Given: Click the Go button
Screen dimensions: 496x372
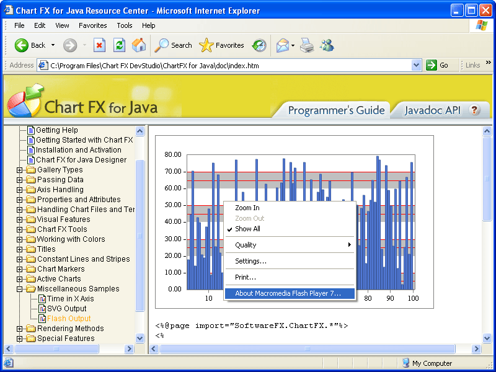Looking at the screenshot, I should point(437,65).
